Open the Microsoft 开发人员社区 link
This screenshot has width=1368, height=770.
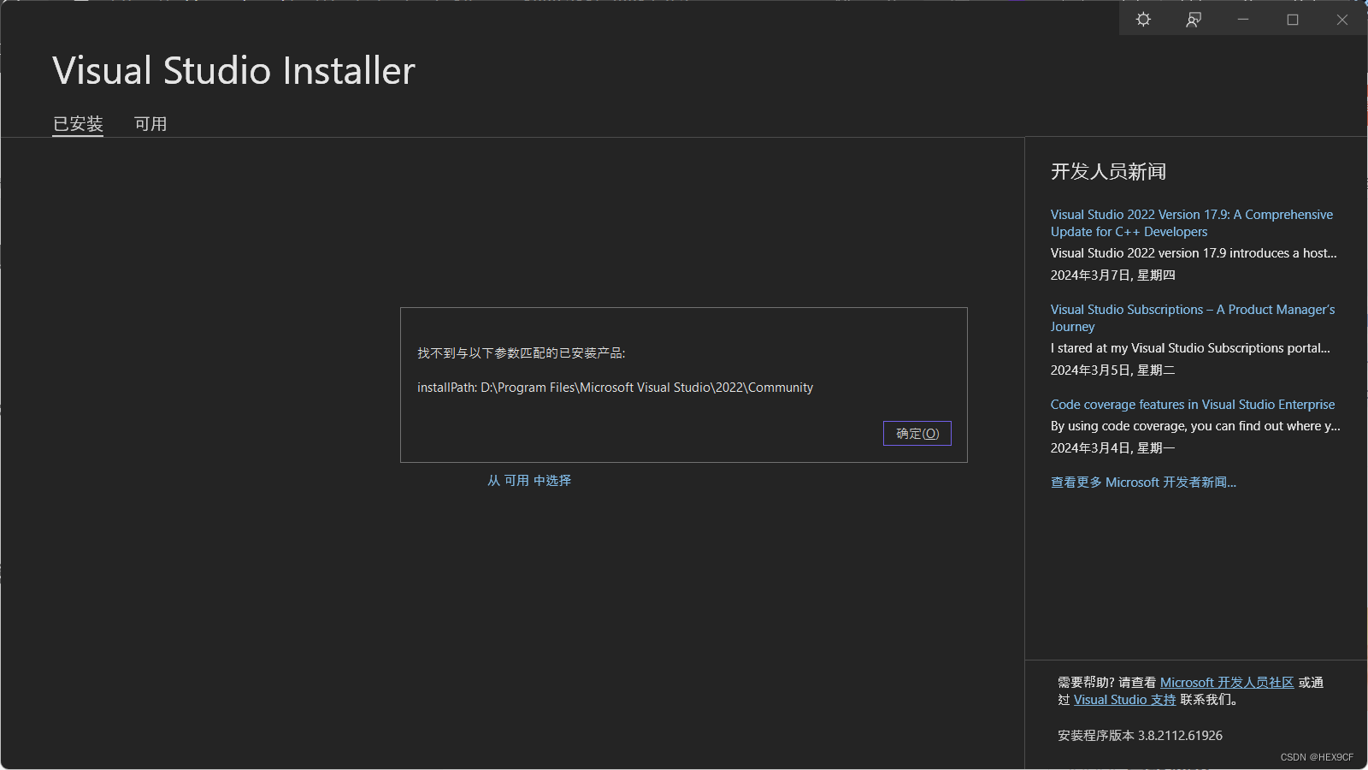coord(1227,682)
